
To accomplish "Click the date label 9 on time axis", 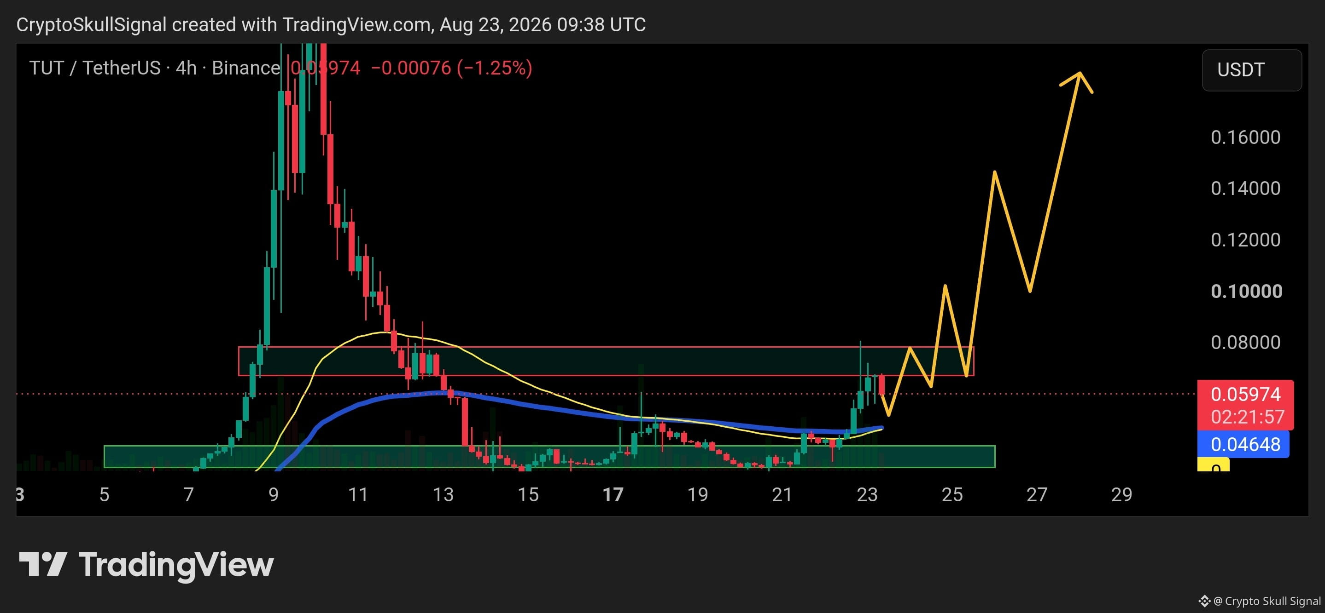I will [x=274, y=494].
